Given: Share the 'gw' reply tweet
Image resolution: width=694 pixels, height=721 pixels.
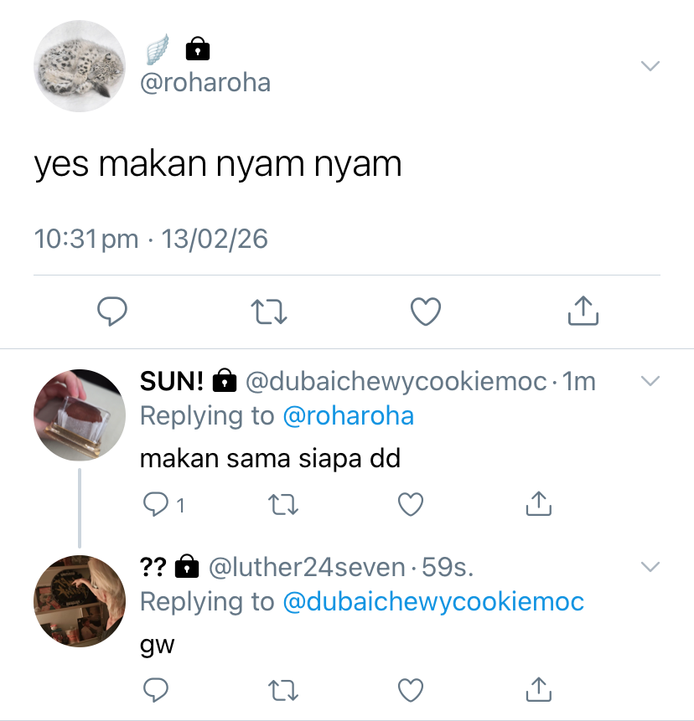Looking at the screenshot, I should [x=538, y=689].
